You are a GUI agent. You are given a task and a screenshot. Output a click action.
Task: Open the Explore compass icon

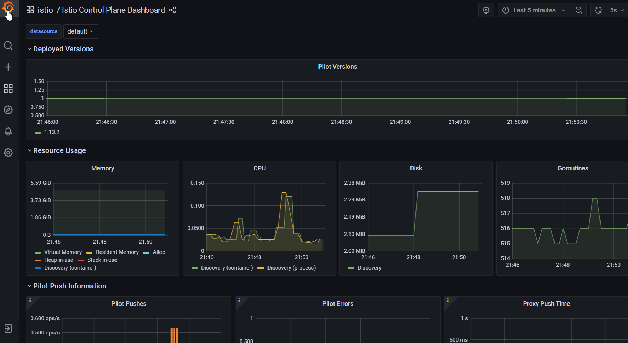[8, 110]
